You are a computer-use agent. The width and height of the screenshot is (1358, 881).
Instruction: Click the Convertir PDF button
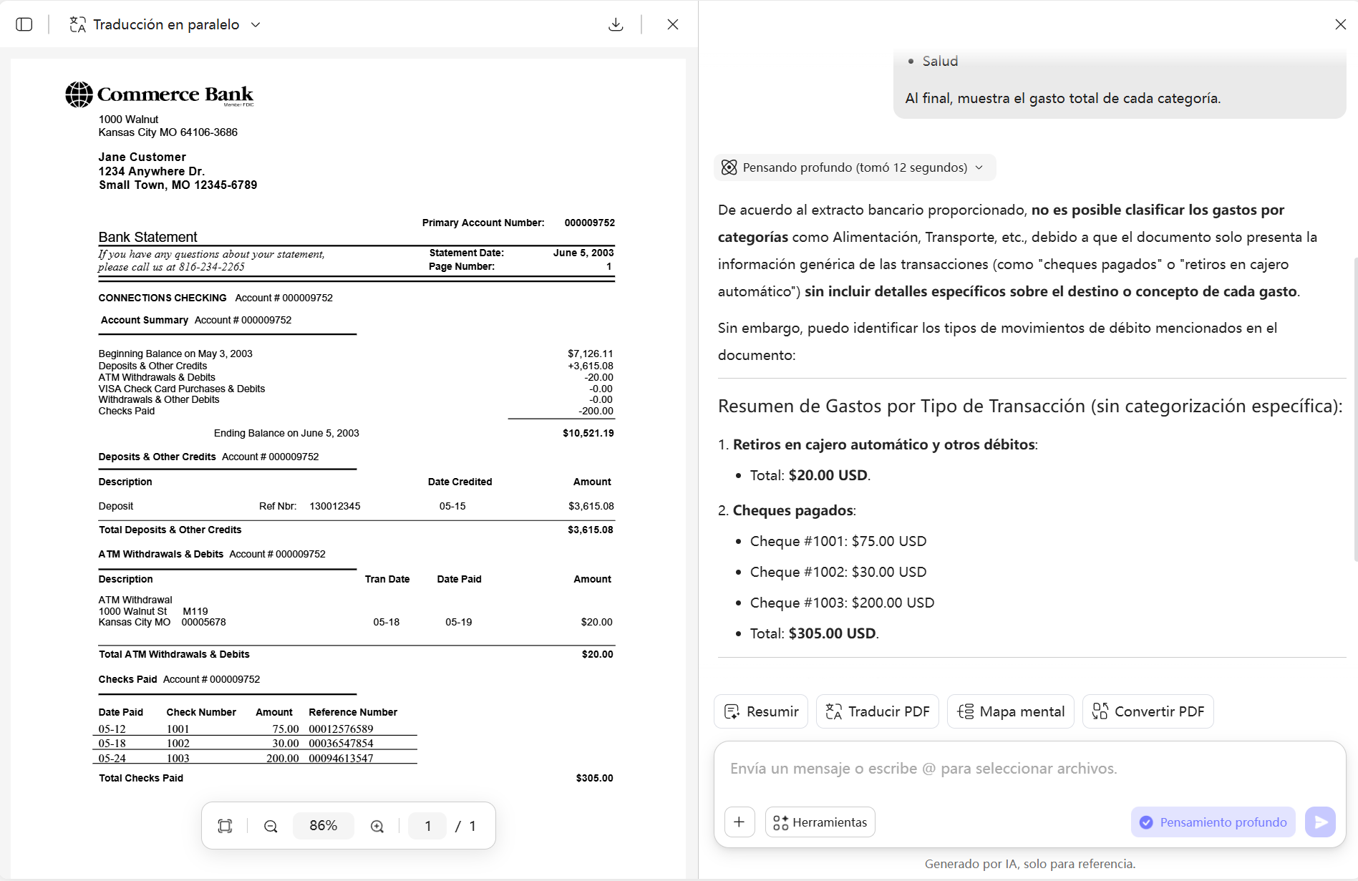click(x=1148, y=711)
